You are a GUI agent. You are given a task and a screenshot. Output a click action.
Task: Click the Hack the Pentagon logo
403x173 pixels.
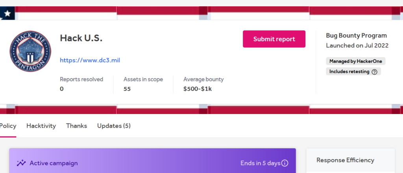click(30, 51)
